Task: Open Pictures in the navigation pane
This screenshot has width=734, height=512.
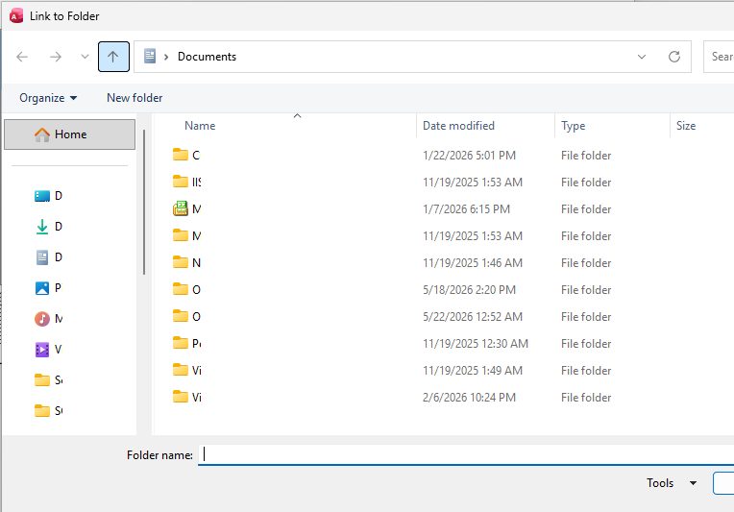Action: 49,288
